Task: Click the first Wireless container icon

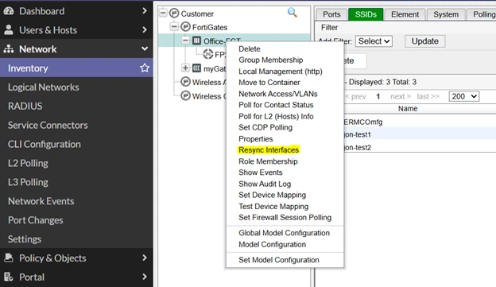Action: [x=185, y=82]
